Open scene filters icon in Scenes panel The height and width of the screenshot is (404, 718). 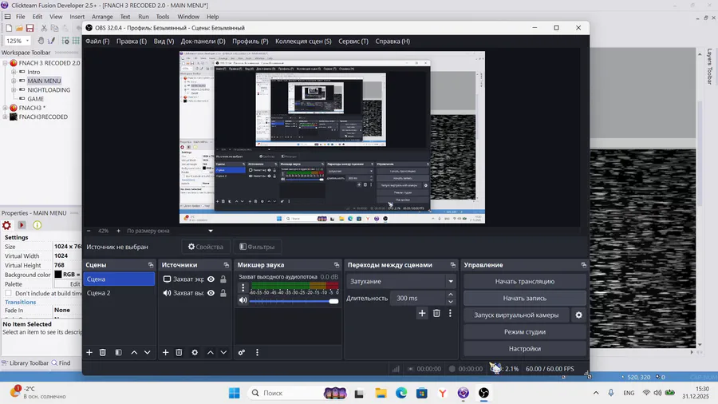(119, 352)
